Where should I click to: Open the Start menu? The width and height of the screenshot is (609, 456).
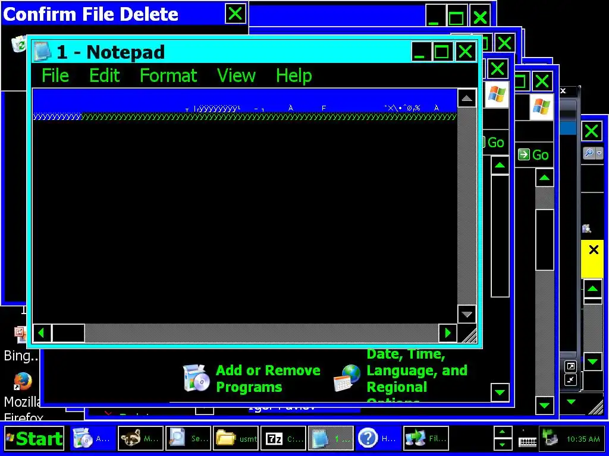click(x=34, y=439)
